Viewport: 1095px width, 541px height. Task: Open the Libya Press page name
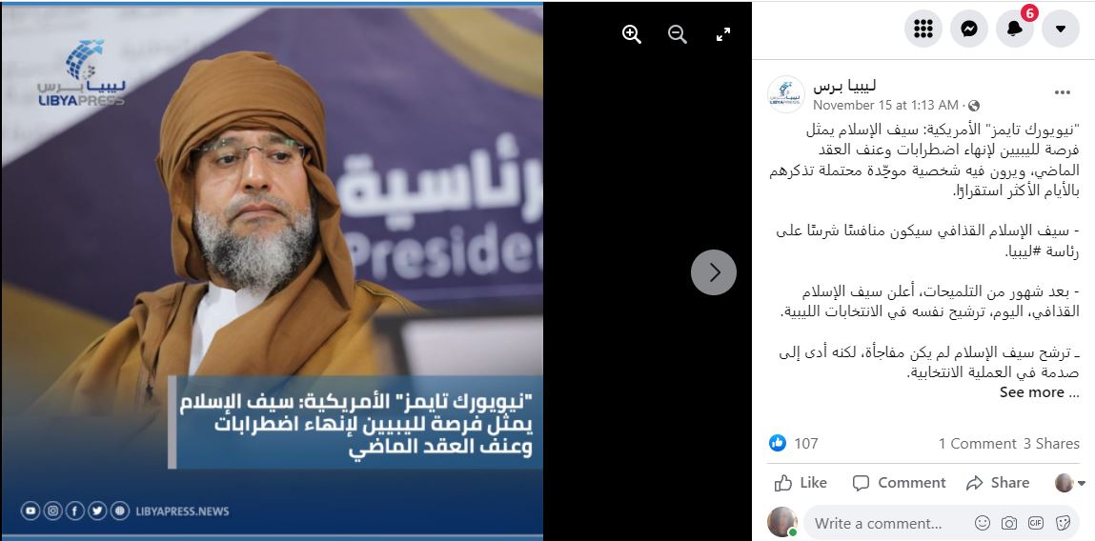844,85
